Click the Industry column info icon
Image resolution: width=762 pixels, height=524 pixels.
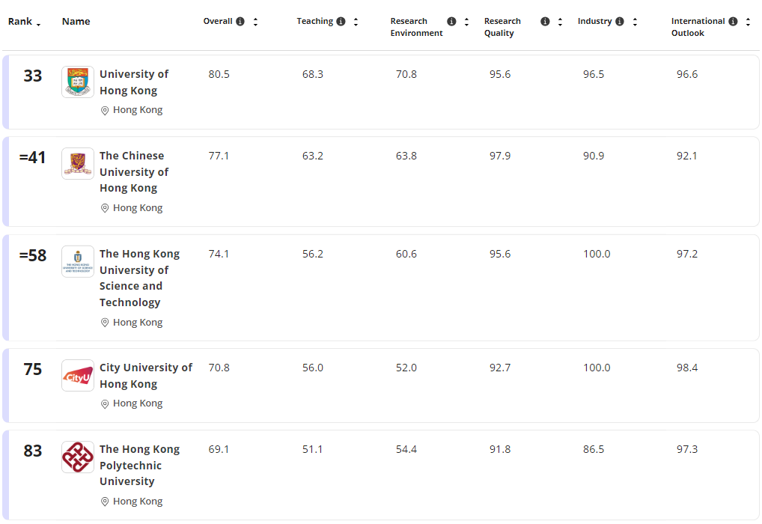(620, 22)
